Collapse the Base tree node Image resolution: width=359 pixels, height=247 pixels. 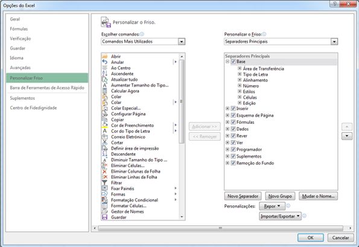click(227, 62)
